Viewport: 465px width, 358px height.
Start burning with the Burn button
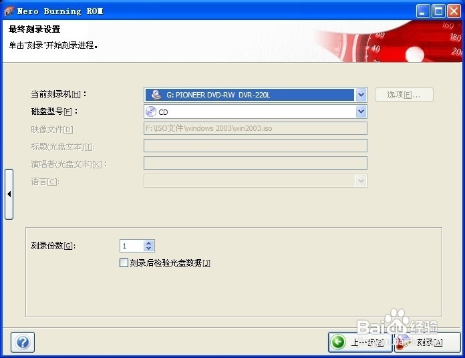click(428, 342)
